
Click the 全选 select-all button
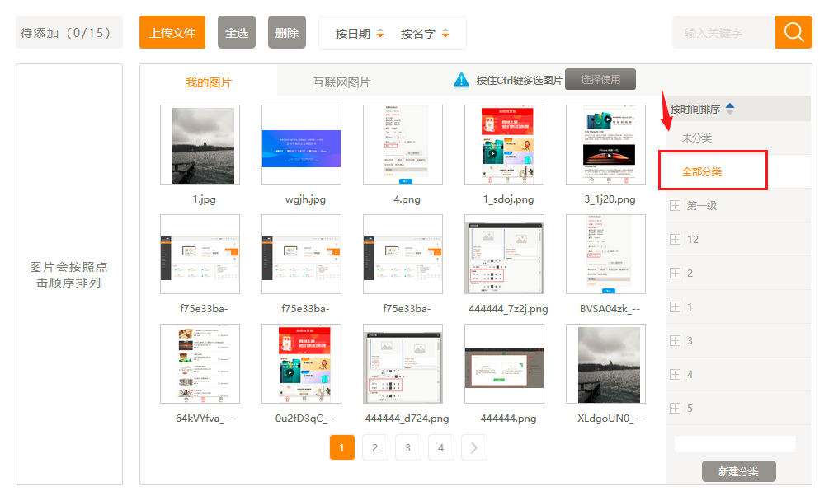pyautogui.click(x=237, y=33)
